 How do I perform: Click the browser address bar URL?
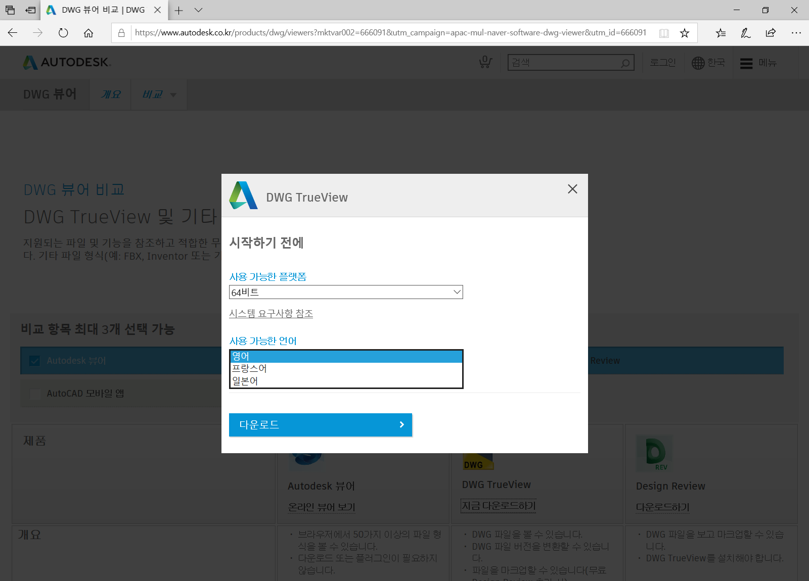[390, 33]
